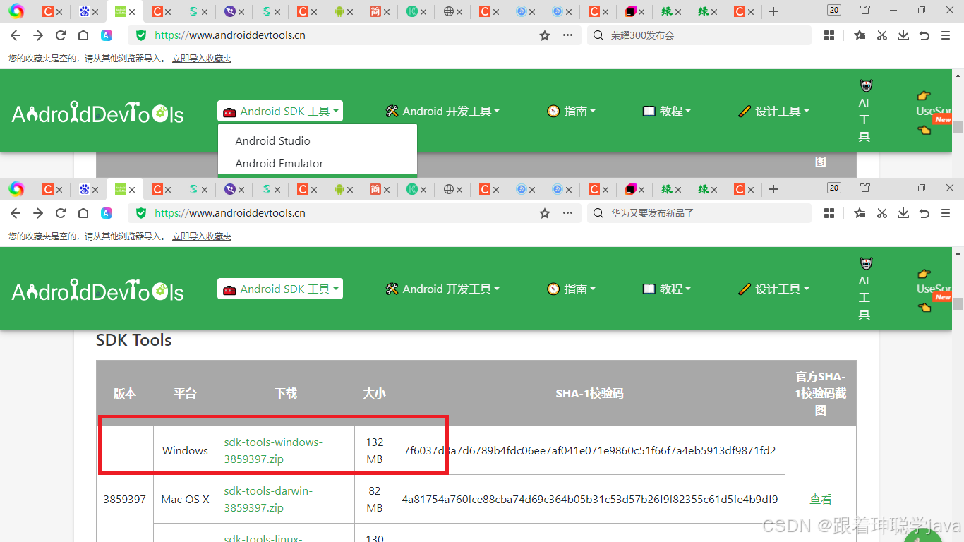The width and height of the screenshot is (964, 542).
Task: Bookmark the page with lower browser star icon
Action: 545,213
